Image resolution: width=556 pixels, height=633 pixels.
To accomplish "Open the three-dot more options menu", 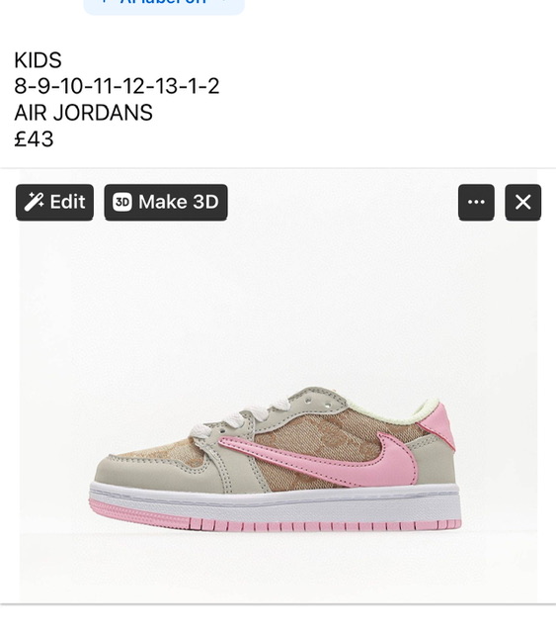I will (x=476, y=202).
